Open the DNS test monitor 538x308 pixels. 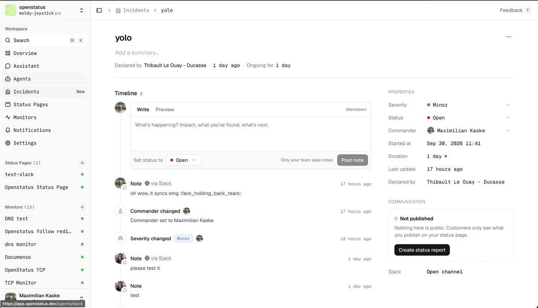(45, 219)
